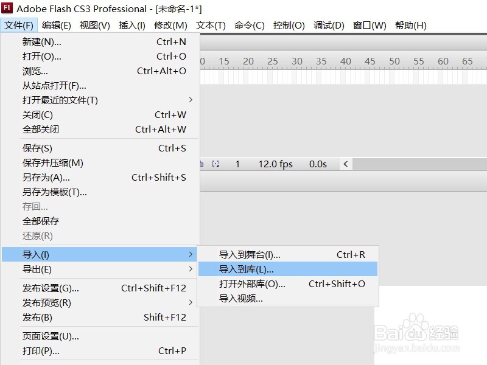Choose 打开外部库(O)... from submenu
The width and height of the screenshot is (487, 365).
click(288, 283)
